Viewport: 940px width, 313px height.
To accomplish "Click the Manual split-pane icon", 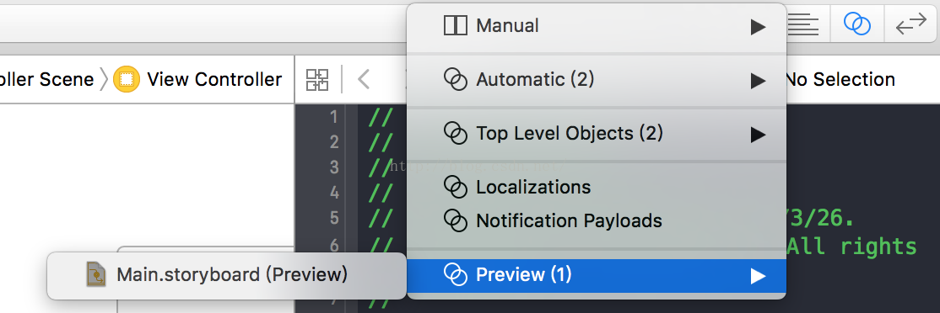I will click(455, 26).
